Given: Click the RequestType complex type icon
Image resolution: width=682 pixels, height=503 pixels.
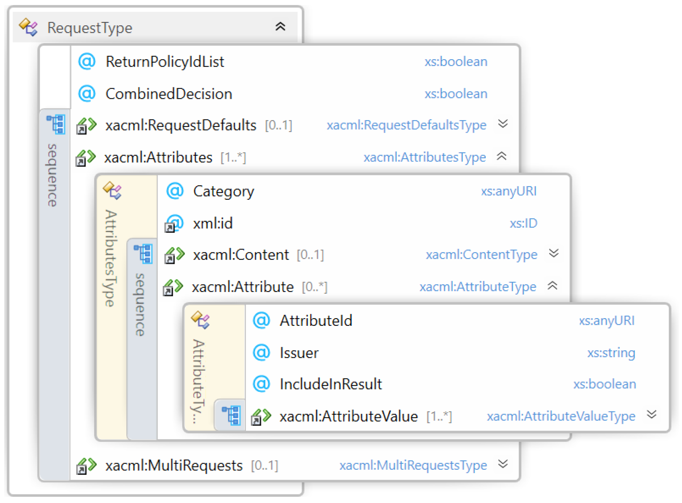Looking at the screenshot, I should pos(28,27).
